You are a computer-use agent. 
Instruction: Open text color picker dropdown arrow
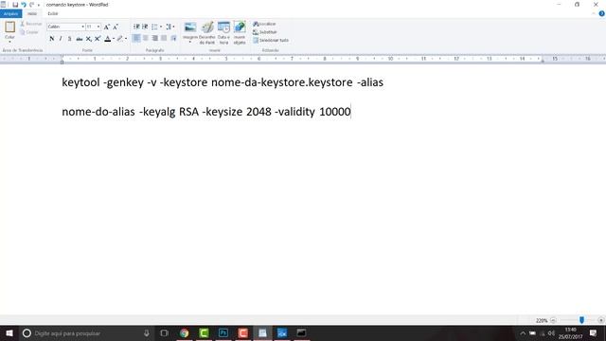(114, 39)
